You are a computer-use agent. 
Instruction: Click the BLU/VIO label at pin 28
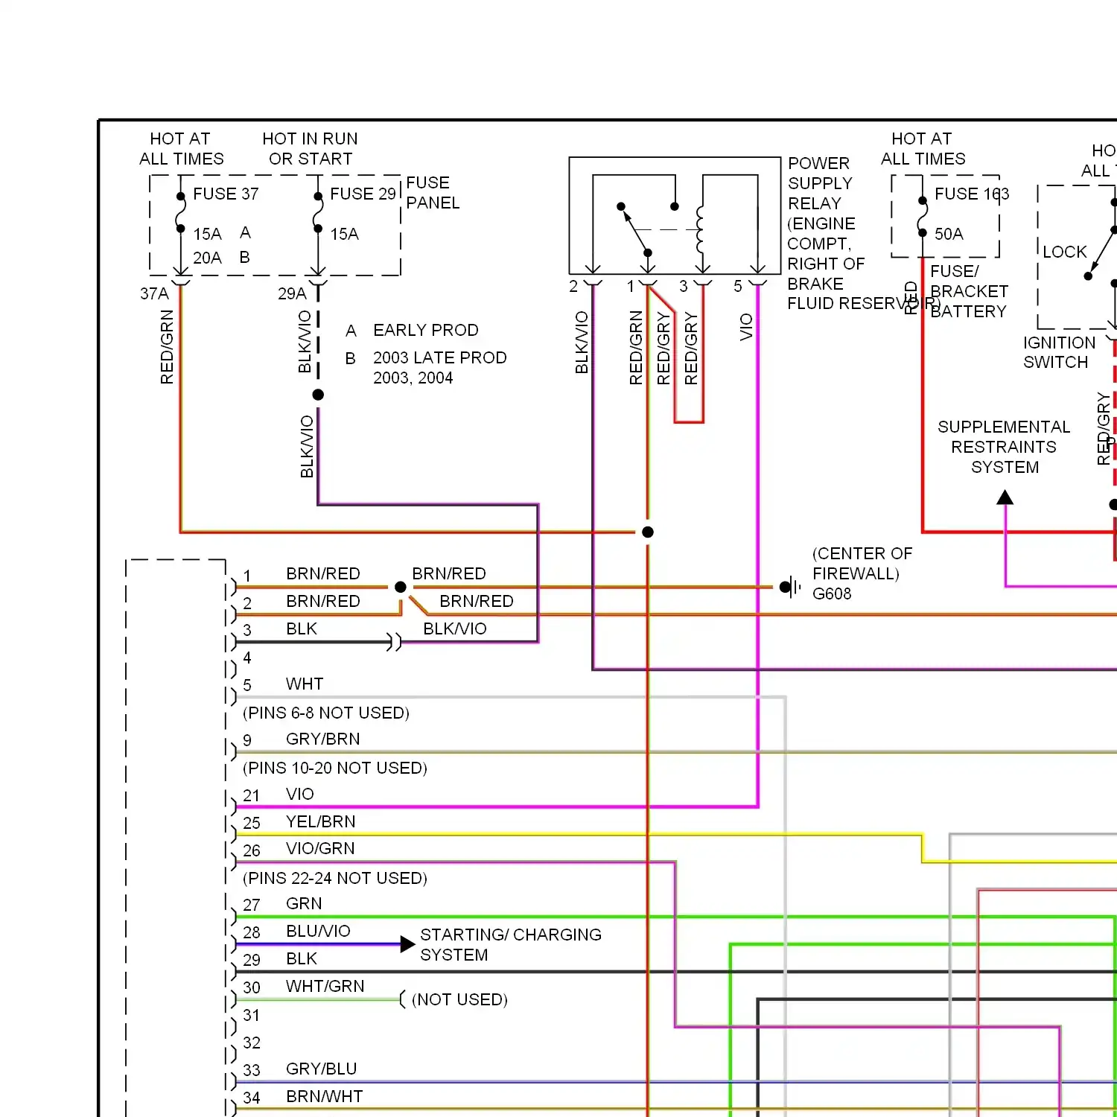click(x=318, y=931)
